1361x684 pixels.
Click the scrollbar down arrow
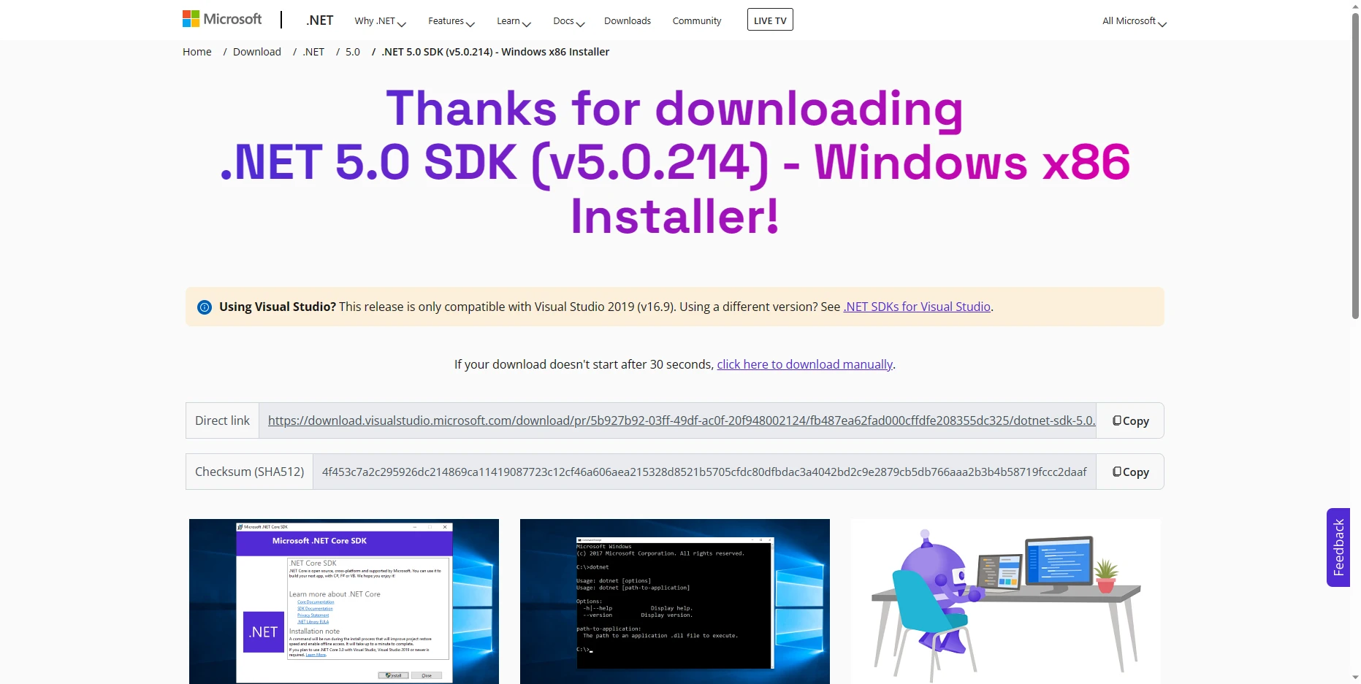coord(1355,677)
